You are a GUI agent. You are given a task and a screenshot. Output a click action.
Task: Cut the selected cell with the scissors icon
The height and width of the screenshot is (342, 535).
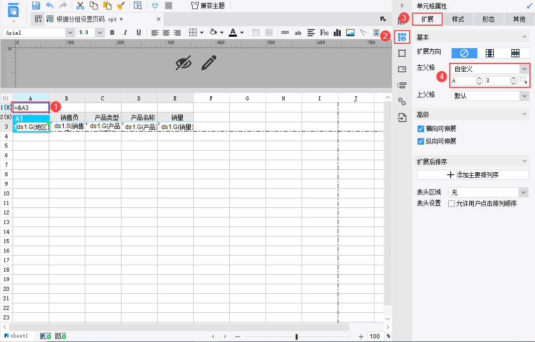point(80,6)
